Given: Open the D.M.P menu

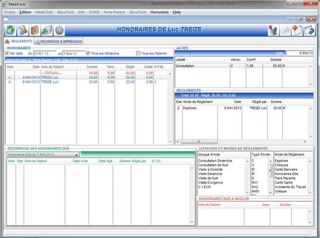Looking at the screenshot, I should 94,12.
